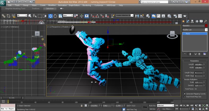
Task: Click the selection lock toggle icon
Action: [x=82, y=105]
